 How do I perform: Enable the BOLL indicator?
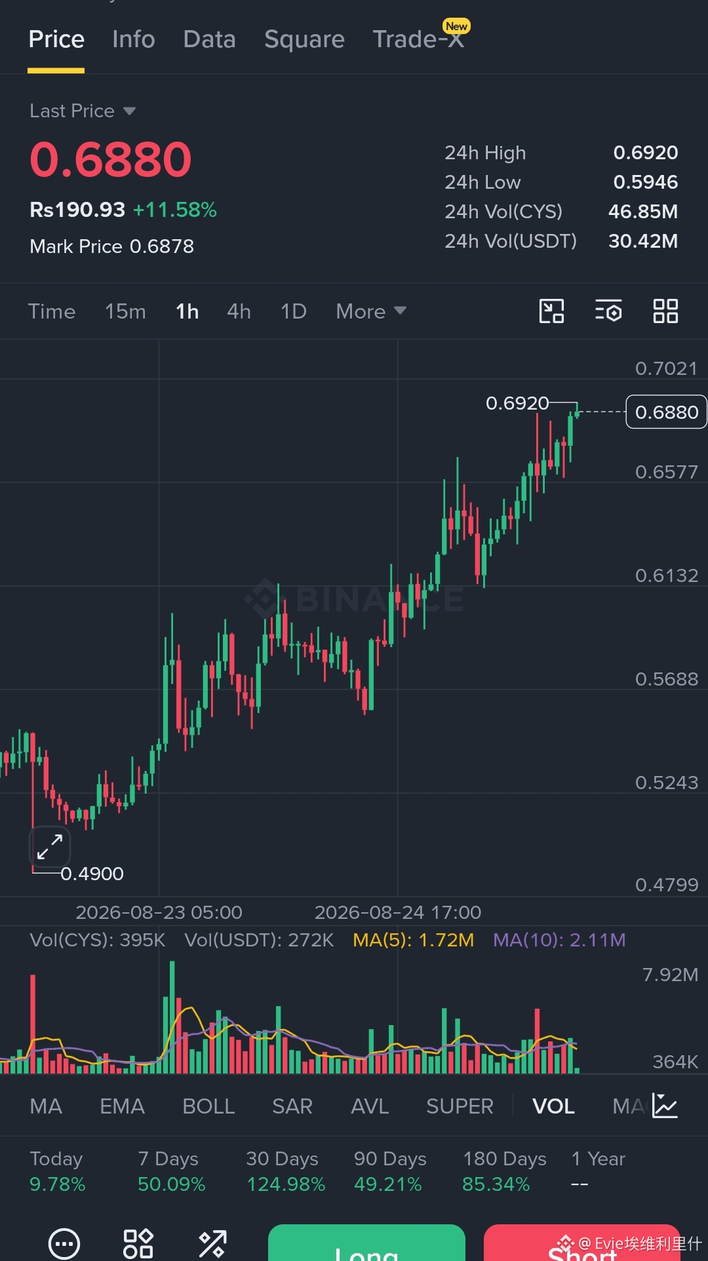point(208,1106)
